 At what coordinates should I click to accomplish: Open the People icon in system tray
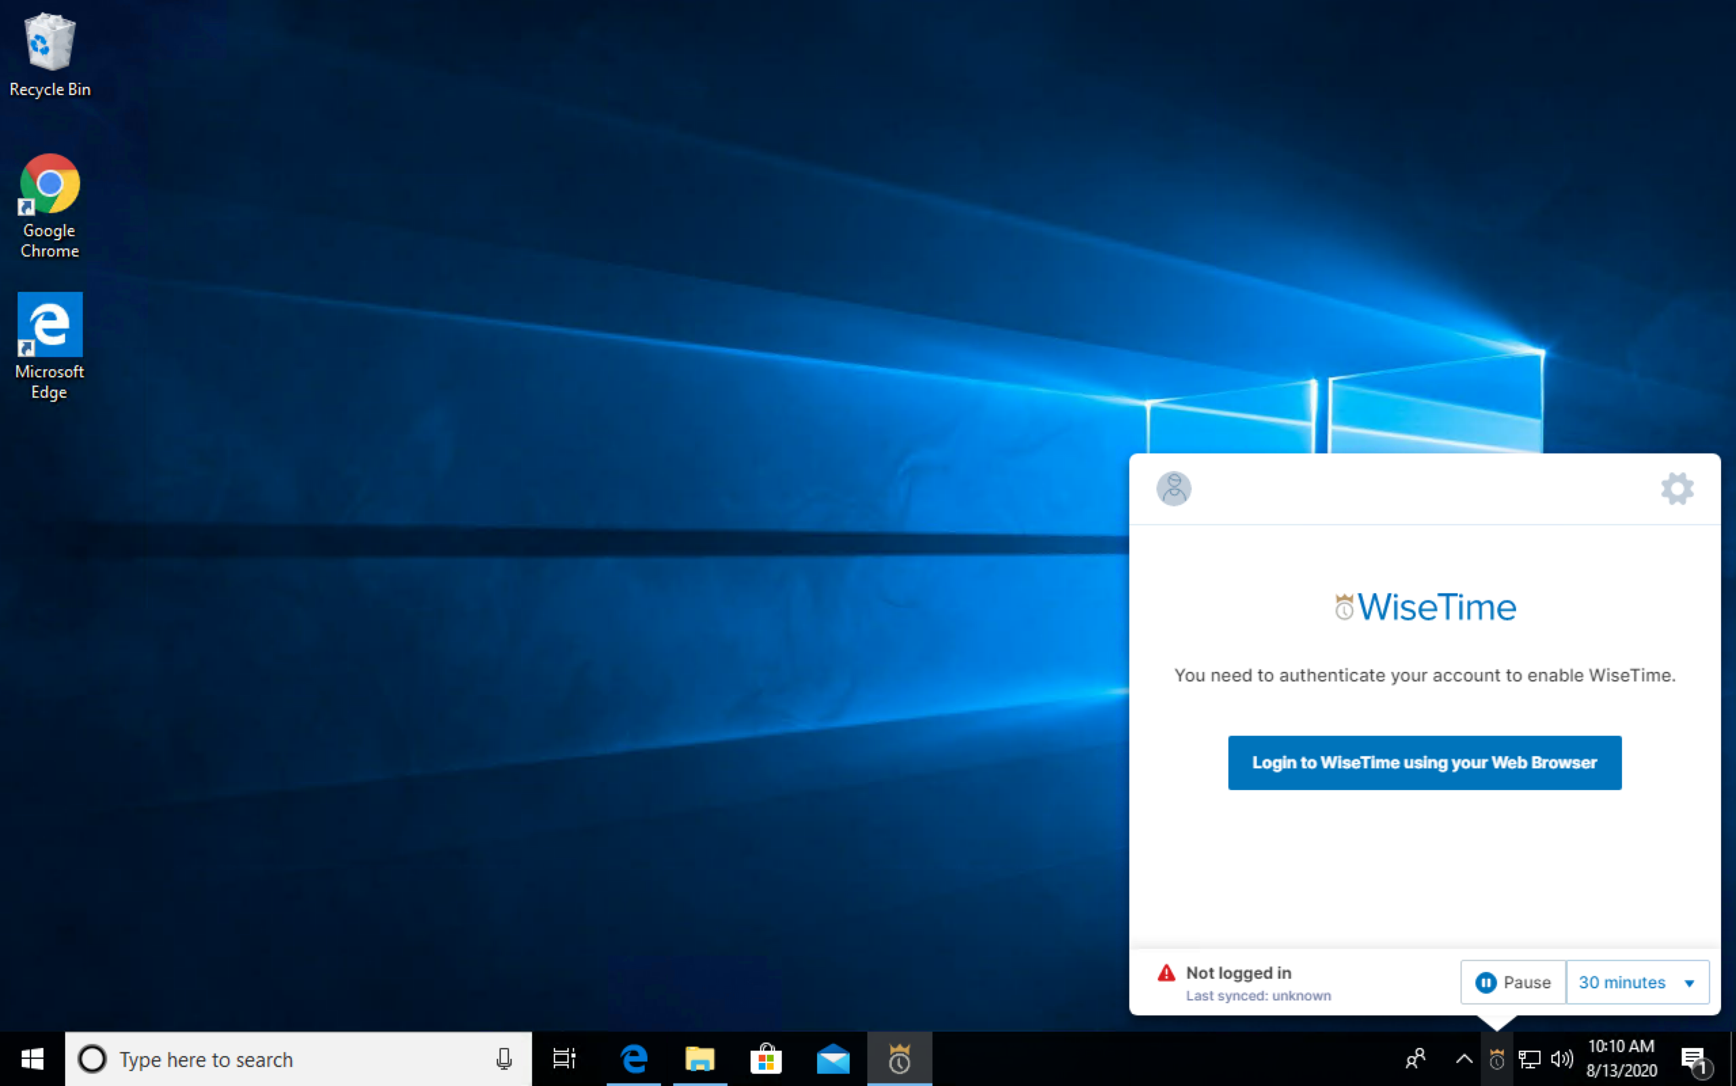tap(1415, 1059)
